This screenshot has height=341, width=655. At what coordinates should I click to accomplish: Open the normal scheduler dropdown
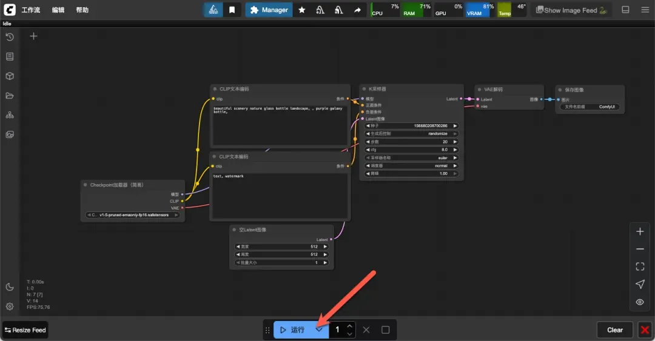pyautogui.click(x=411, y=166)
